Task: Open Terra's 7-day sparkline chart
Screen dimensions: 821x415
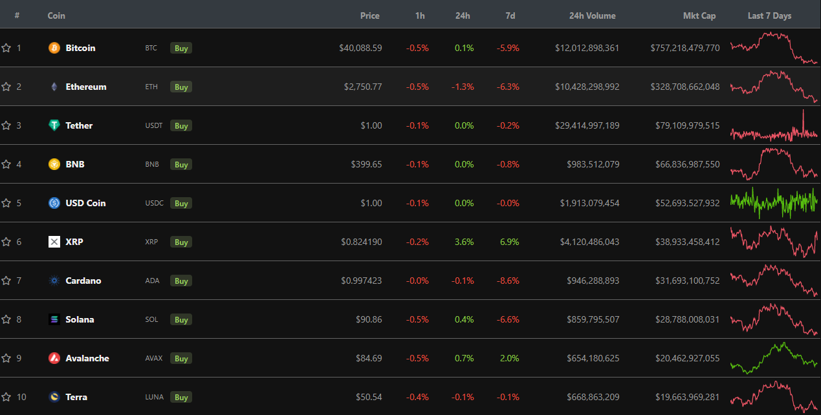Action: click(774, 397)
